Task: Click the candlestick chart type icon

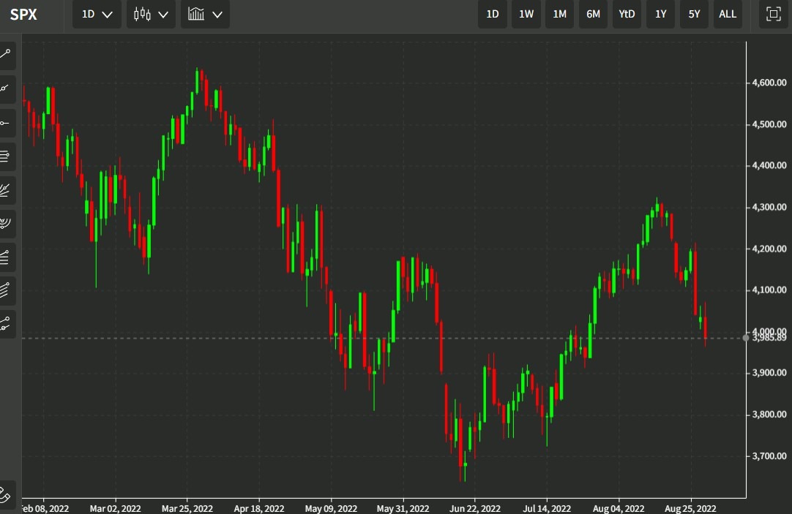Action: (142, 14)
